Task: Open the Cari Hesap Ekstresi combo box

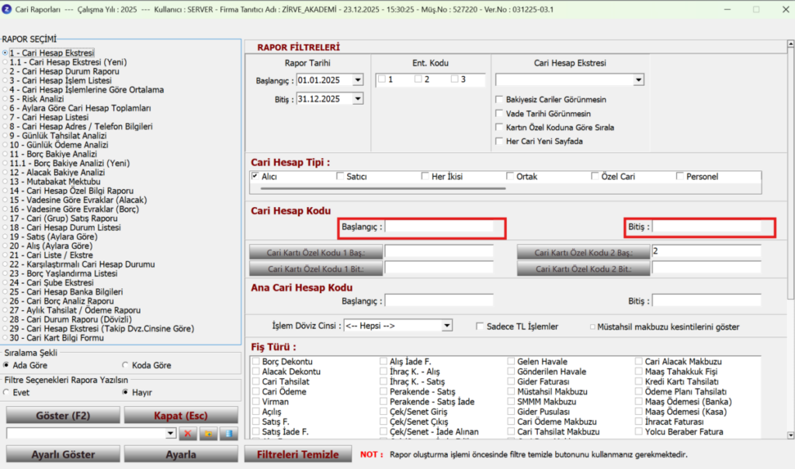Action: [x=638, y=80]
